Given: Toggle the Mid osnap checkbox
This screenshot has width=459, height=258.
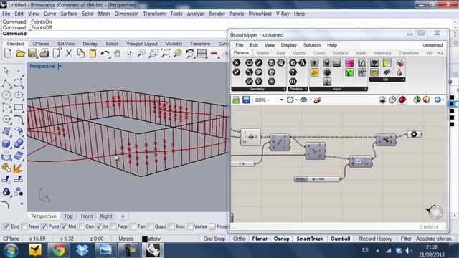Looking at the screenshot, I should point(64,226).
